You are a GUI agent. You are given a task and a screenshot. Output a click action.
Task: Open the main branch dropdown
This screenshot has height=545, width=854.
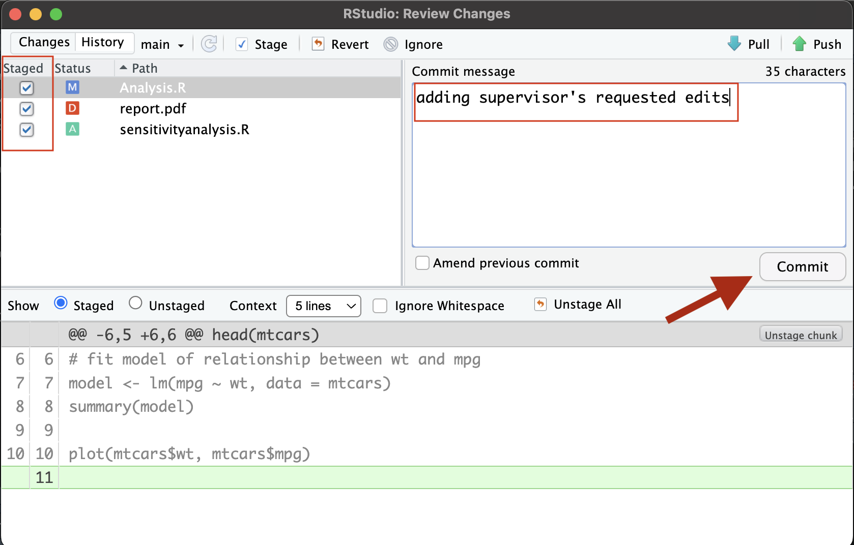[162, 45]
